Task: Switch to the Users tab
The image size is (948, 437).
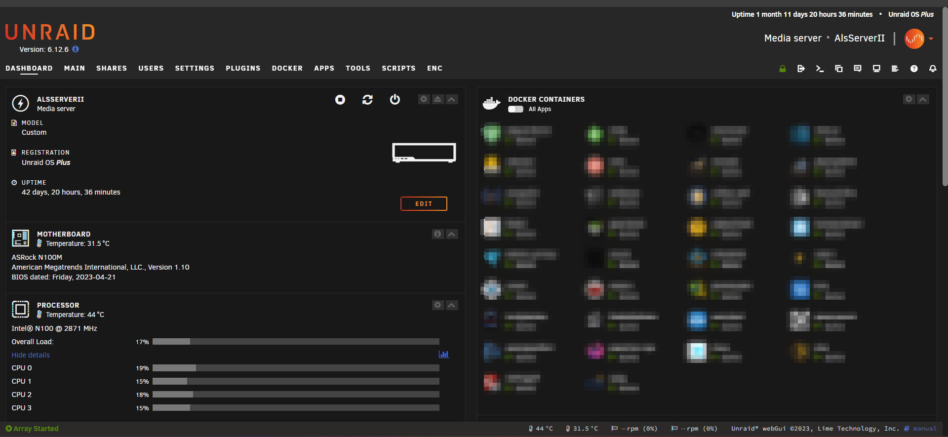Action: [151, 68]
